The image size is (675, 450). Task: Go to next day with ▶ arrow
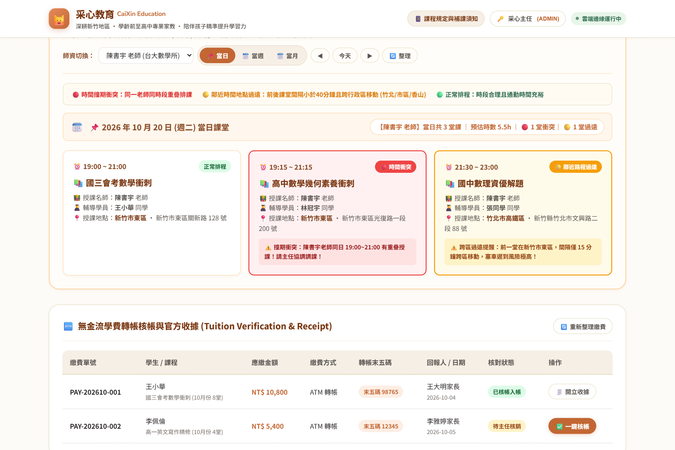click(370, 56)
